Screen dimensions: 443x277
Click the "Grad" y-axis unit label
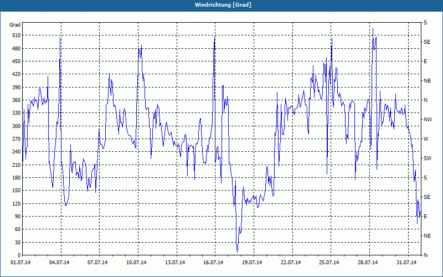(15, 25)
